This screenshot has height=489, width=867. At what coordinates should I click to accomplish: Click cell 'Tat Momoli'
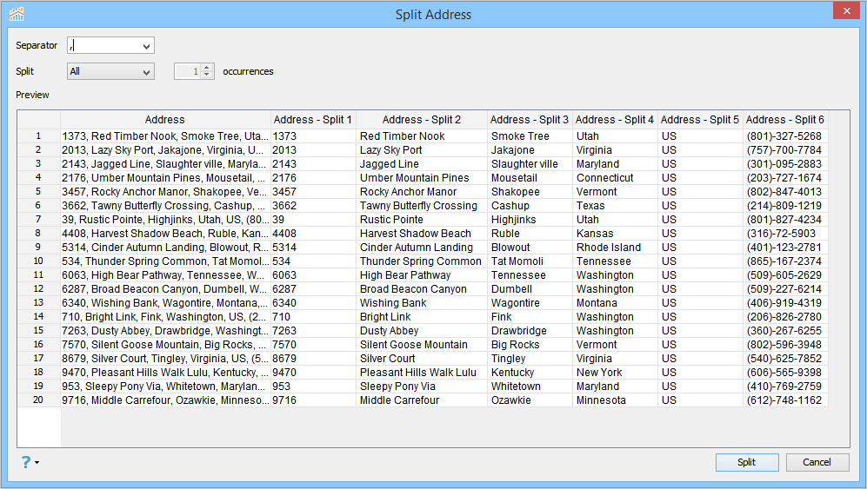pos(530,261)
